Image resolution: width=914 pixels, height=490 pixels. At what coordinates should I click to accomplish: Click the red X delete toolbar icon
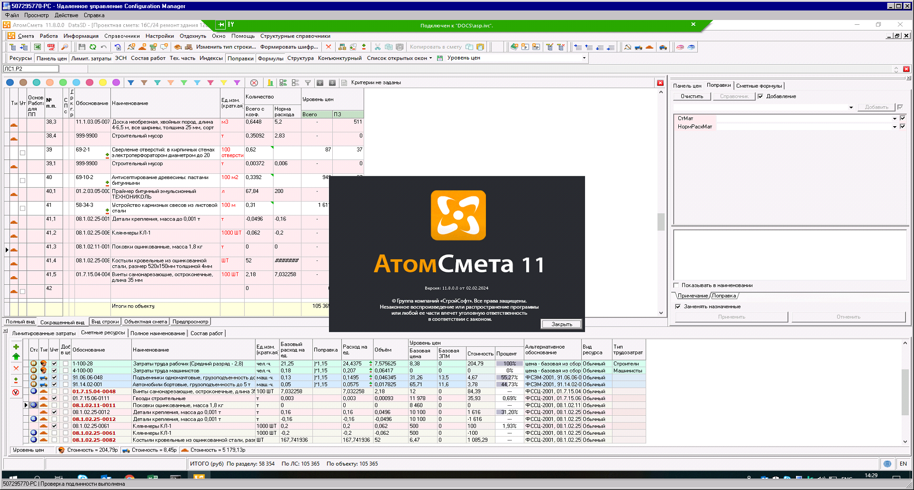coord(328,47)
